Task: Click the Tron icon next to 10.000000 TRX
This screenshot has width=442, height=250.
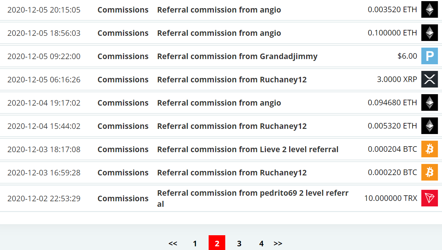Action: [429, 198]
